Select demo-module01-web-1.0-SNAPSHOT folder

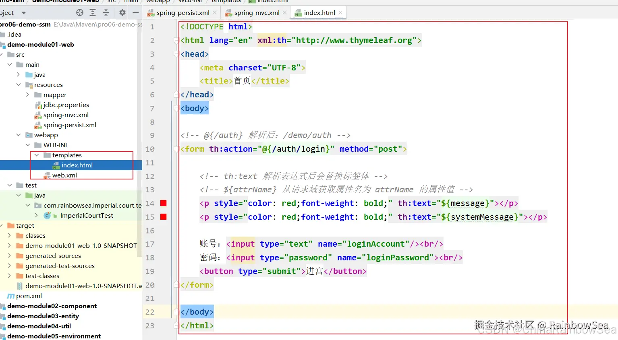pos(81,245)
